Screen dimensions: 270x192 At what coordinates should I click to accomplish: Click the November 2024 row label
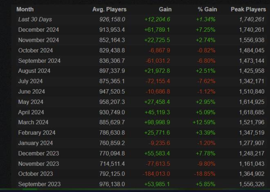[38, 40]
